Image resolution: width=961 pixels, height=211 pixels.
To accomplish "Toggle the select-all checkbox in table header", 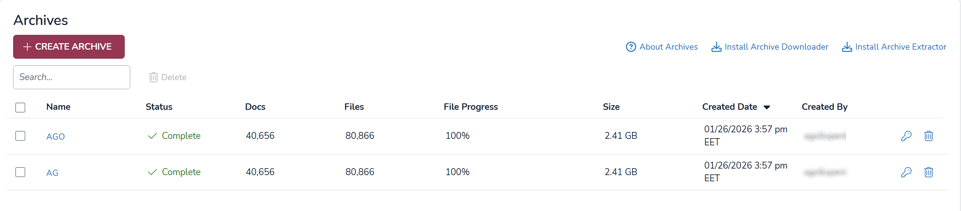I will click(x=20, y=108).
